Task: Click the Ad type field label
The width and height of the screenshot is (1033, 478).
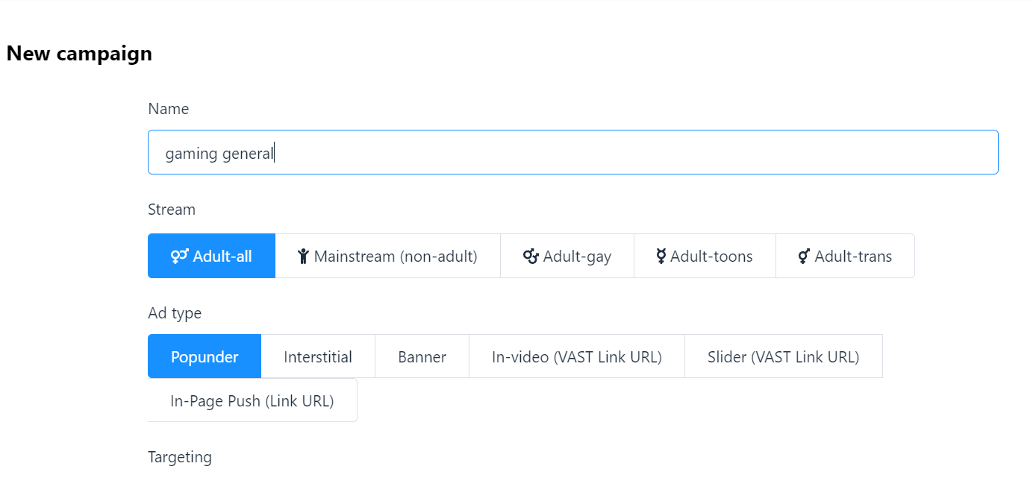Action: [x=175, y=313]
